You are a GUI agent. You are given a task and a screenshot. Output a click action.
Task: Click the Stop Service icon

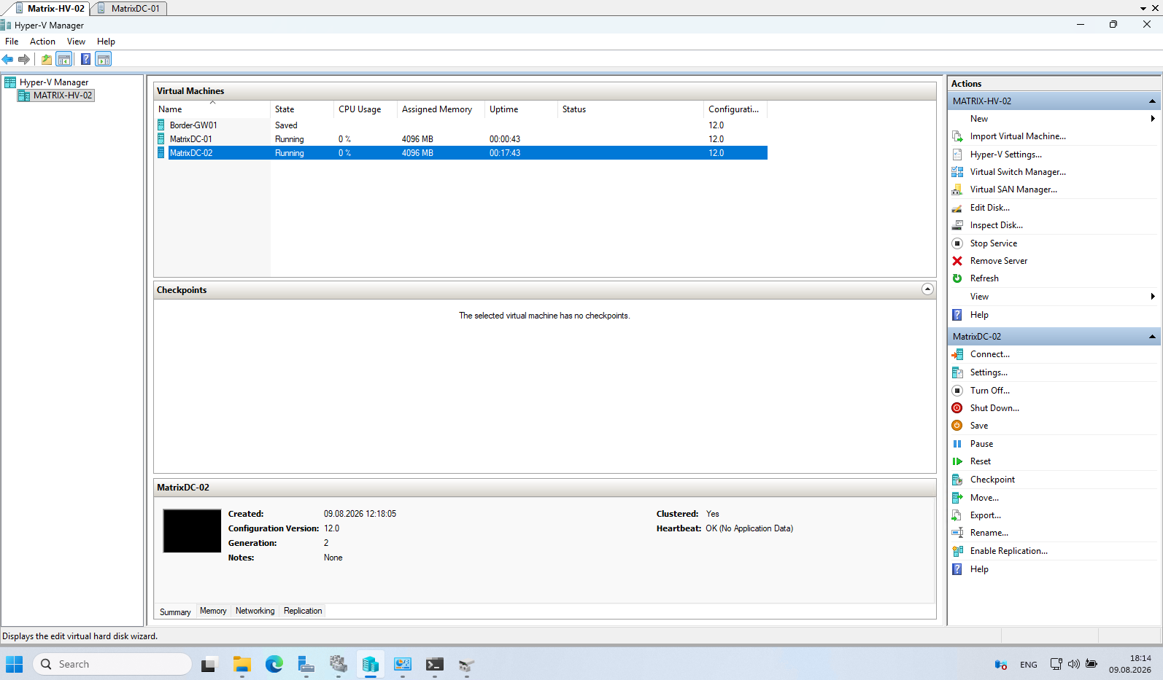(957, 243)
